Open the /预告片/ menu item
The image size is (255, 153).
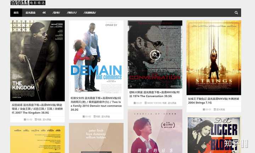(72, 13)
